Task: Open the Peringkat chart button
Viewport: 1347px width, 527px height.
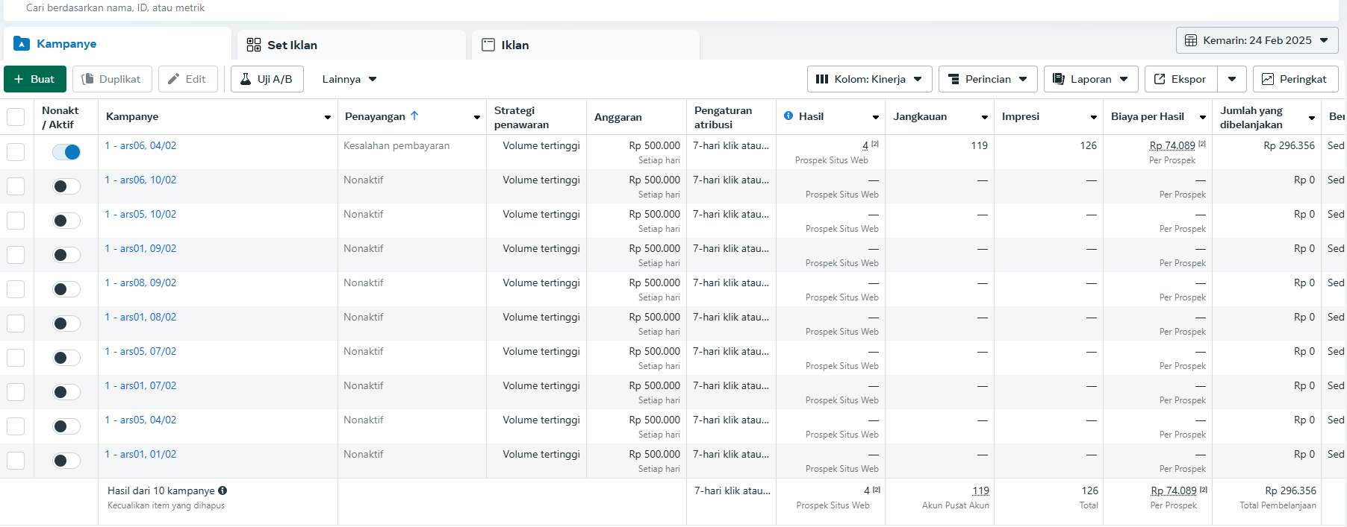Action: click(x=1295, y=79)
